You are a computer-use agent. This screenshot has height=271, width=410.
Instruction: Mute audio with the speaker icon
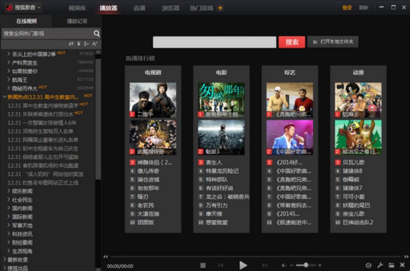tap(284, 265)
